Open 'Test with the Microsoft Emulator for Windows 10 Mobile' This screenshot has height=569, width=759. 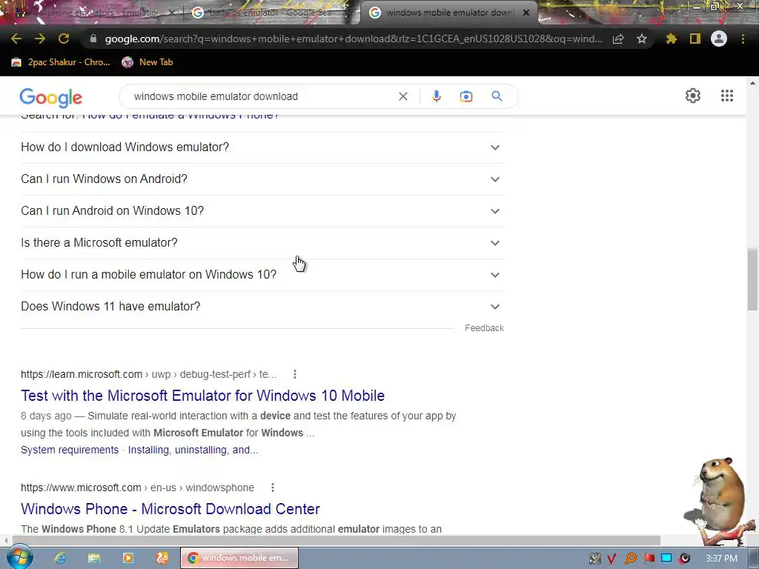pyautogui.click(x=202, y=396)
